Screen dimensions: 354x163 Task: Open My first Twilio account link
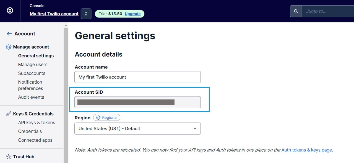pyautogui.click(x=54, y=14)
